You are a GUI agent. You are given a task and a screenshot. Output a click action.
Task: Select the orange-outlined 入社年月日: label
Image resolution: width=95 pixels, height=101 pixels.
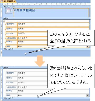click(x=11, y=38)
